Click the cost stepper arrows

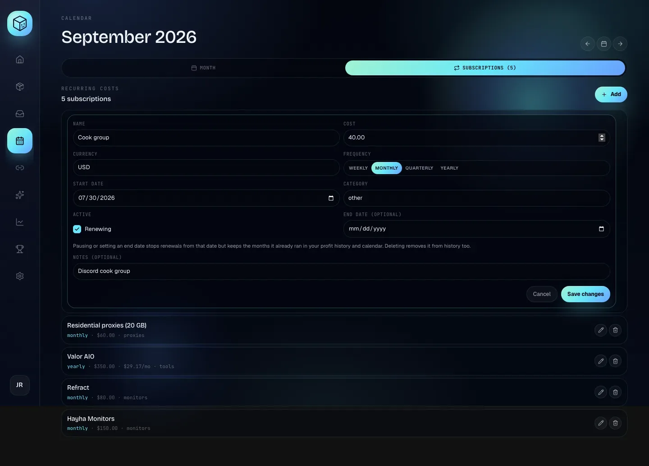(602, 138)
